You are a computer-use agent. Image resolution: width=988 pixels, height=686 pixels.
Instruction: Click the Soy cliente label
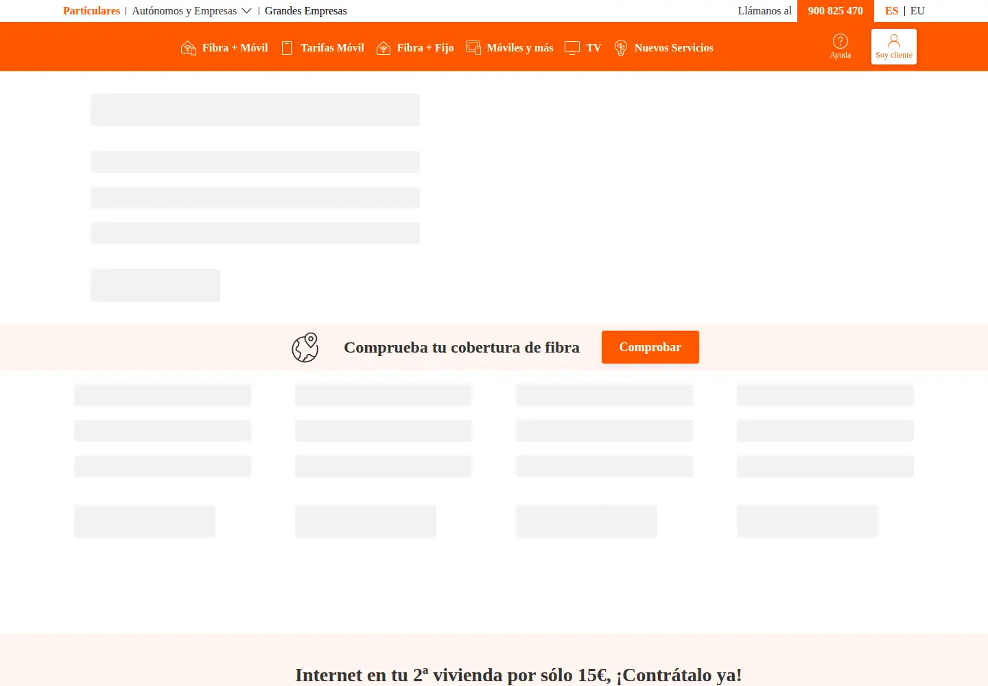894,56
